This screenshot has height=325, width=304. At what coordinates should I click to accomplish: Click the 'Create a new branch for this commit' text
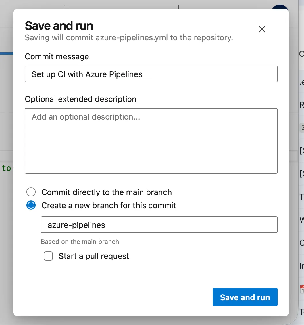coord(109,205)
